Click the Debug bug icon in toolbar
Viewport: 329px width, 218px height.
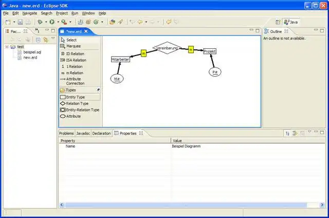(40, 22)
